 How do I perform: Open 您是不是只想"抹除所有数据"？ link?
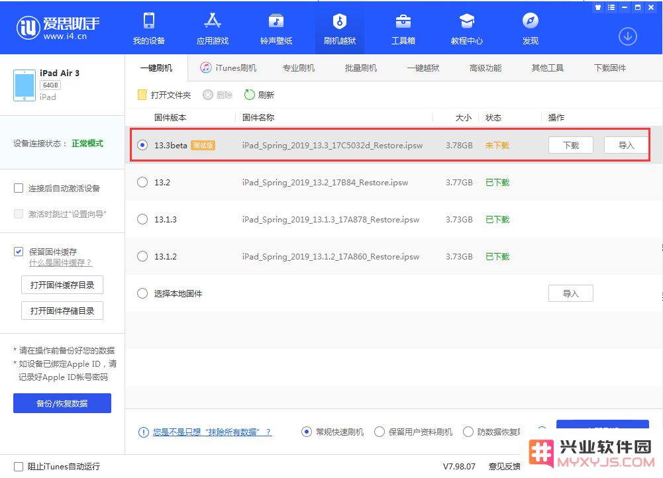(212, 432)
